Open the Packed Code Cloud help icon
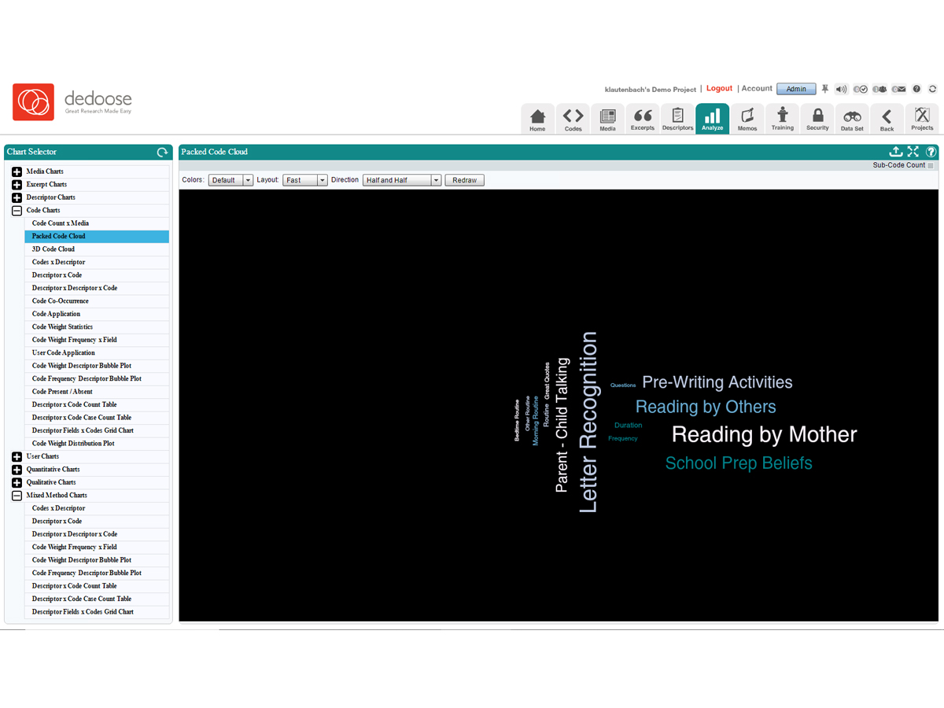Screen dimensions: 944x708 click(931, 152)
